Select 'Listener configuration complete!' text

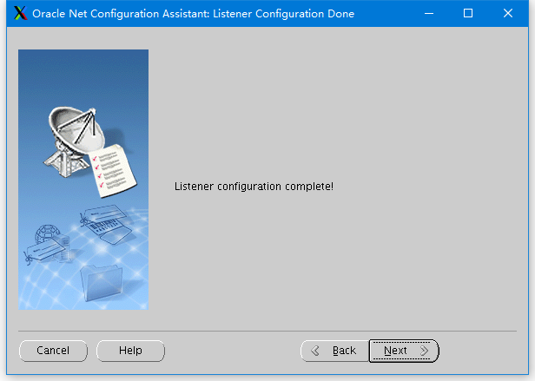coord(254,187)
